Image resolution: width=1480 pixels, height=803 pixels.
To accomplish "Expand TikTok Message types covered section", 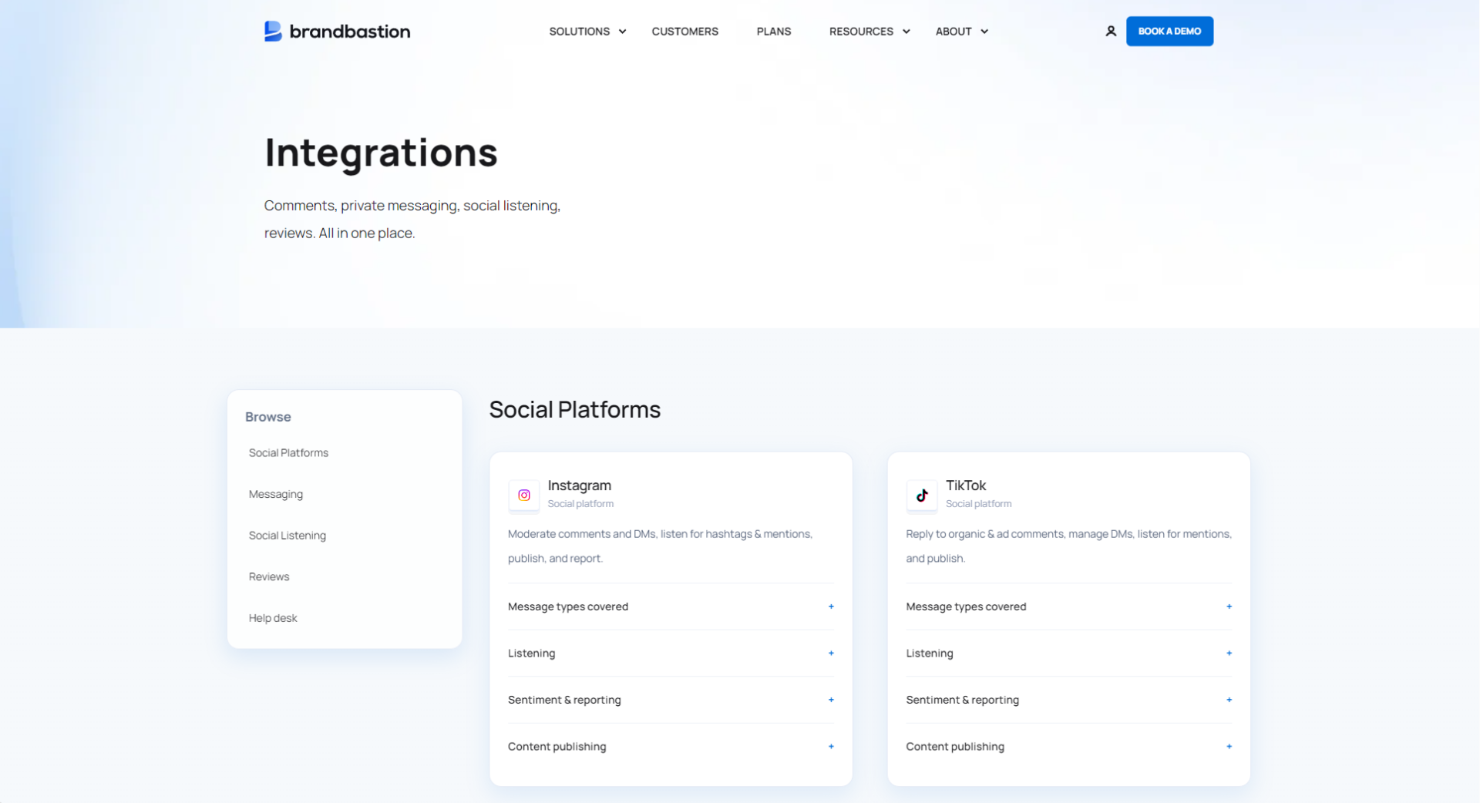I will [x=966, y=606].
